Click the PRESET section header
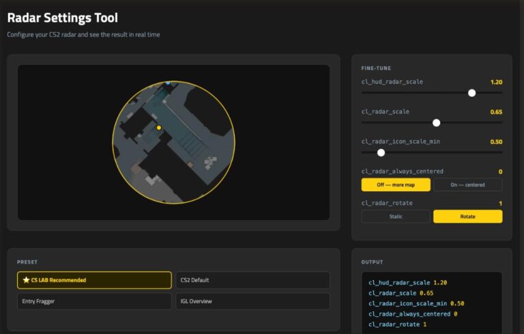 (27, 262)
